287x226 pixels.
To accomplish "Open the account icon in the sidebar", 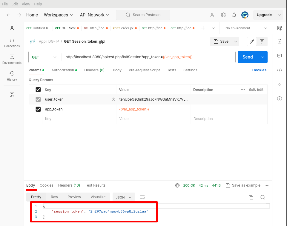I will click(x=12, y=28).
